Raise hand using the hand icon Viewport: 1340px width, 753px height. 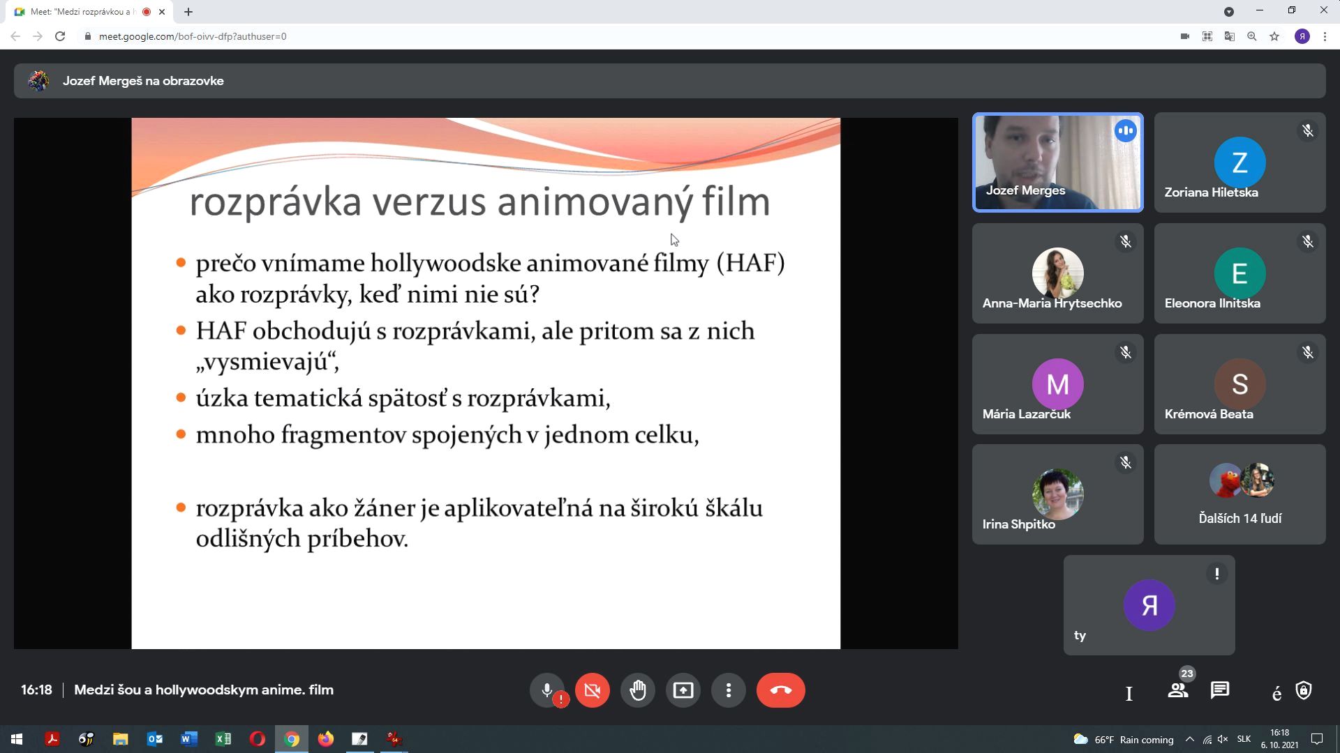[x=637, y=690]
